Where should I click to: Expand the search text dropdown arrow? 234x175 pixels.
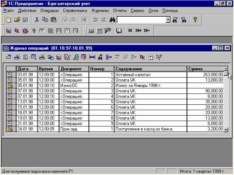pos(168,20)
